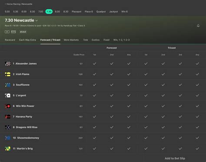Select the 5.00 race time
Screen dimensions: 206x162
[7, 12]
